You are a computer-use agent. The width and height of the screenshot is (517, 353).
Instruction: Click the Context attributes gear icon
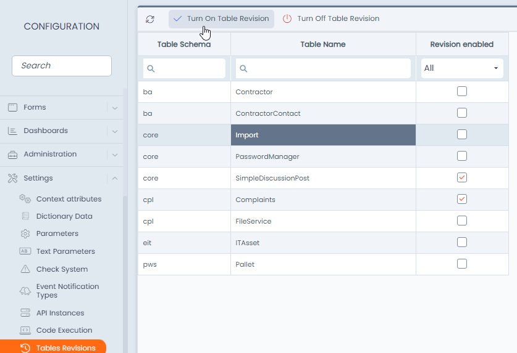click(25, 199)
